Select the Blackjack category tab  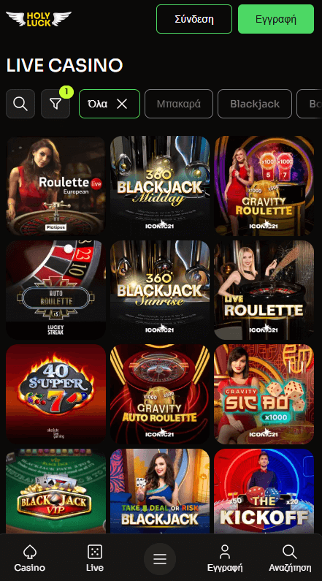click(255, 104)
